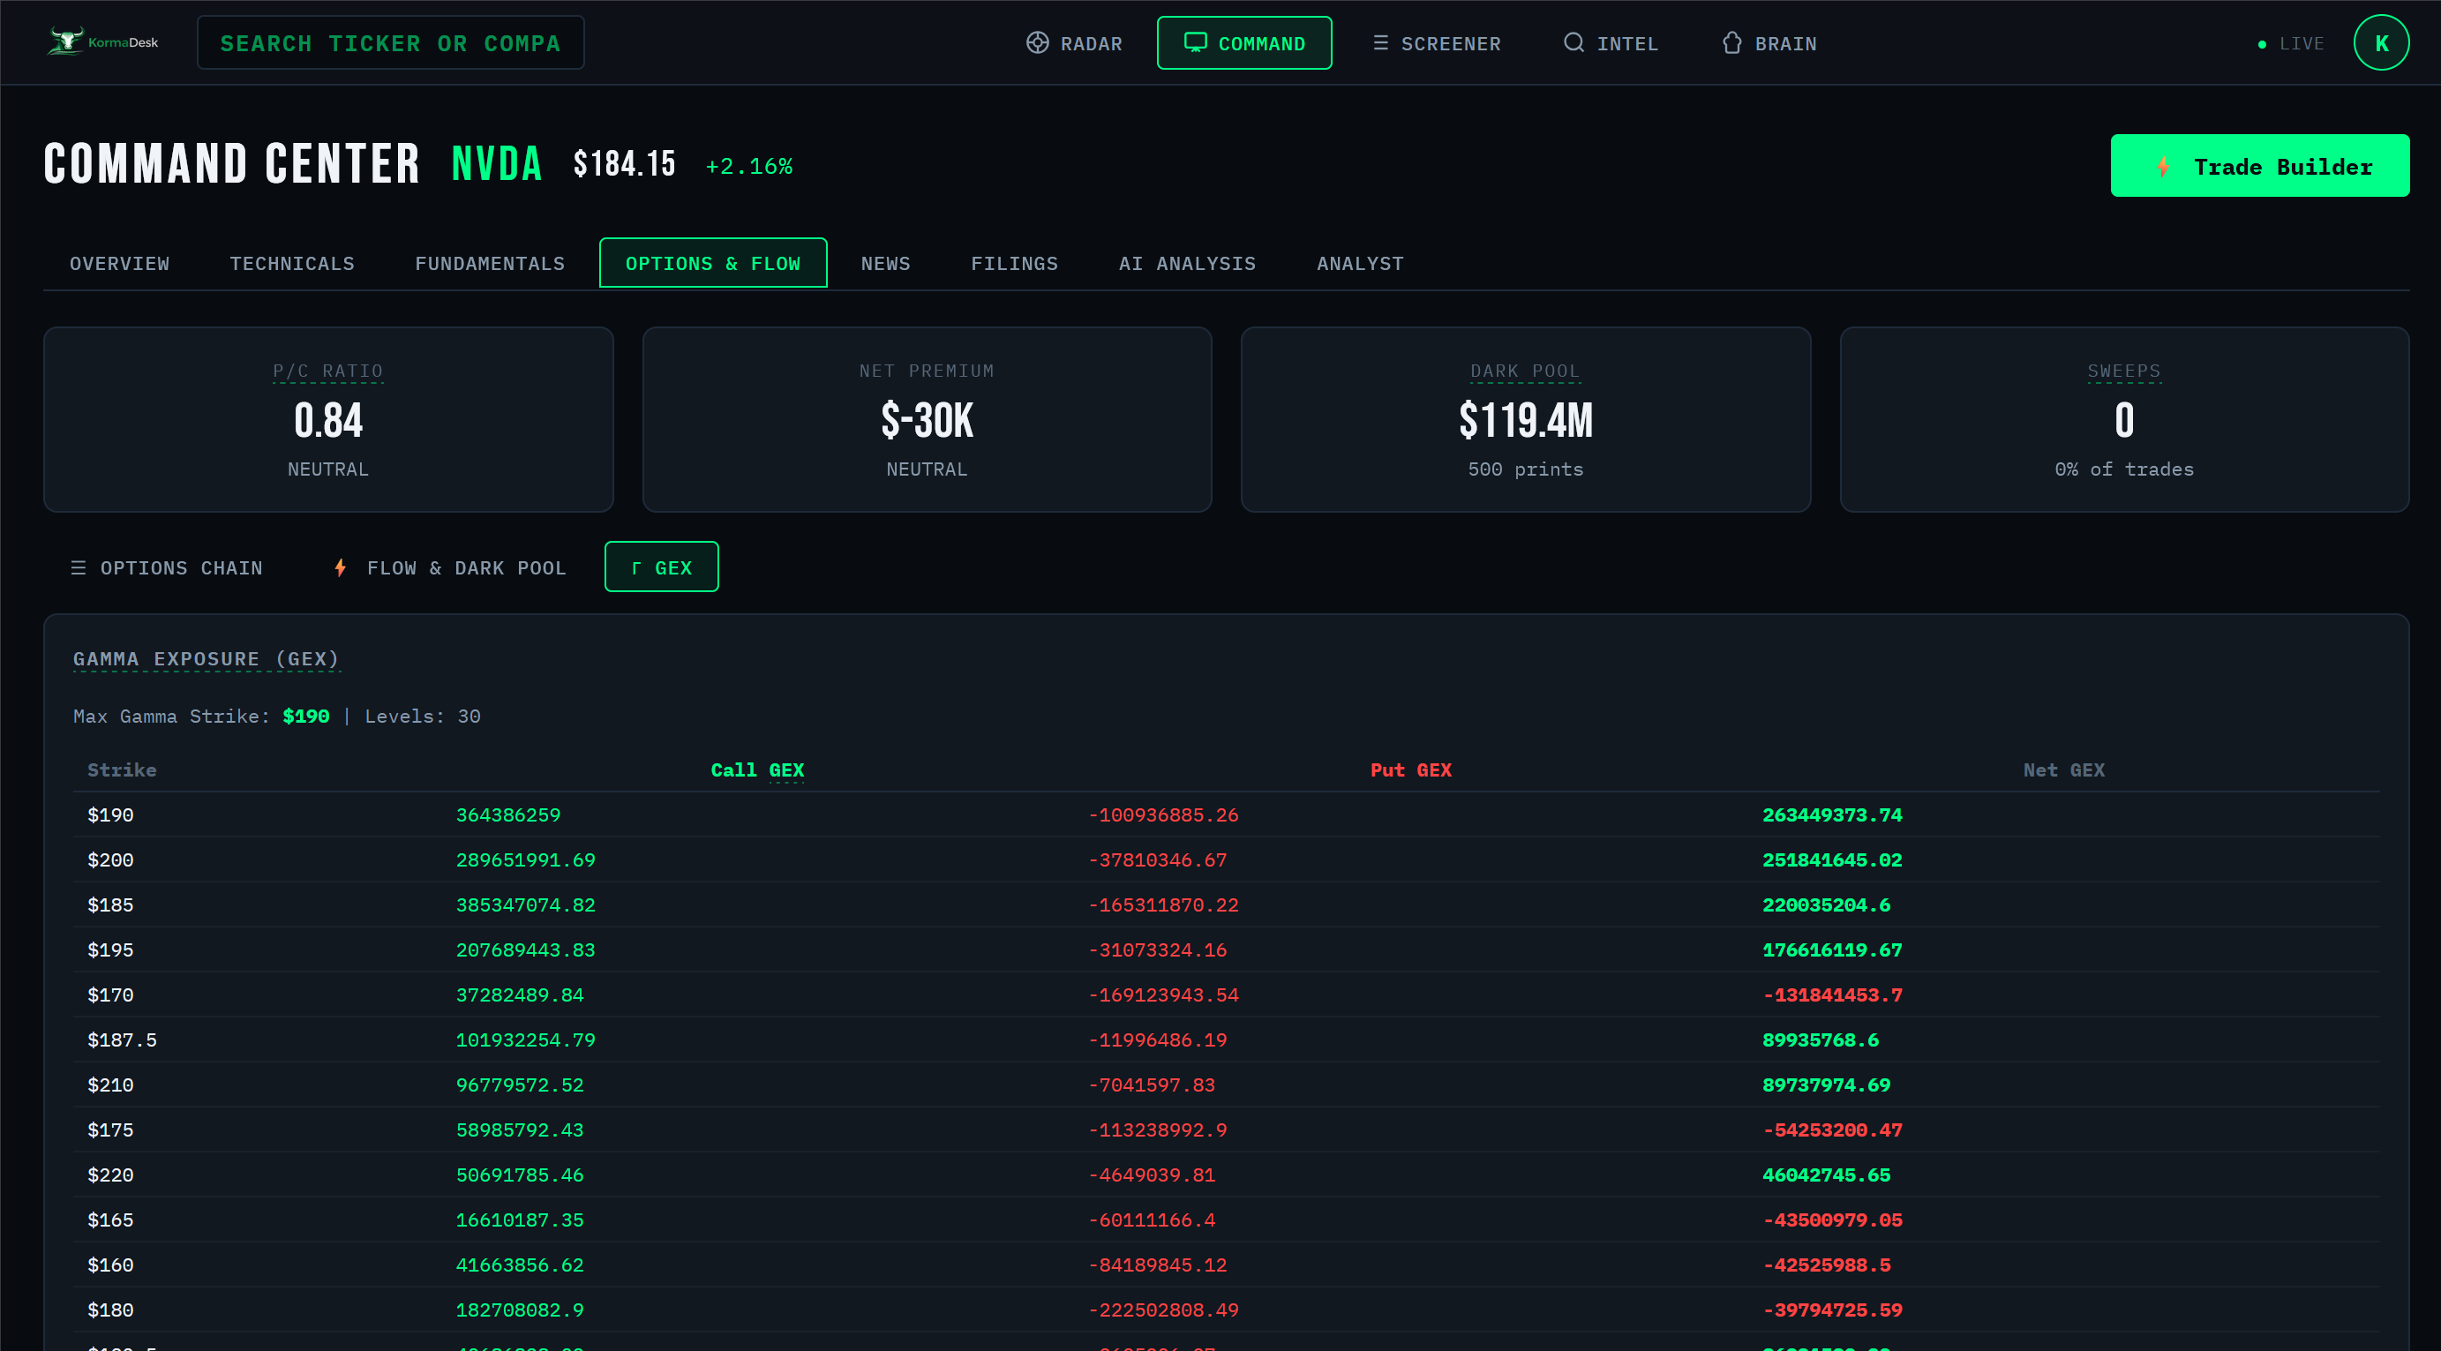Open the Flow & Dark Pool sub-tab
2441x1351 pixels.
click(450, 567)
